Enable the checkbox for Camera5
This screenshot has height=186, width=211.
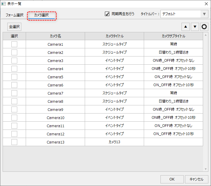click(x=14, y=77)
